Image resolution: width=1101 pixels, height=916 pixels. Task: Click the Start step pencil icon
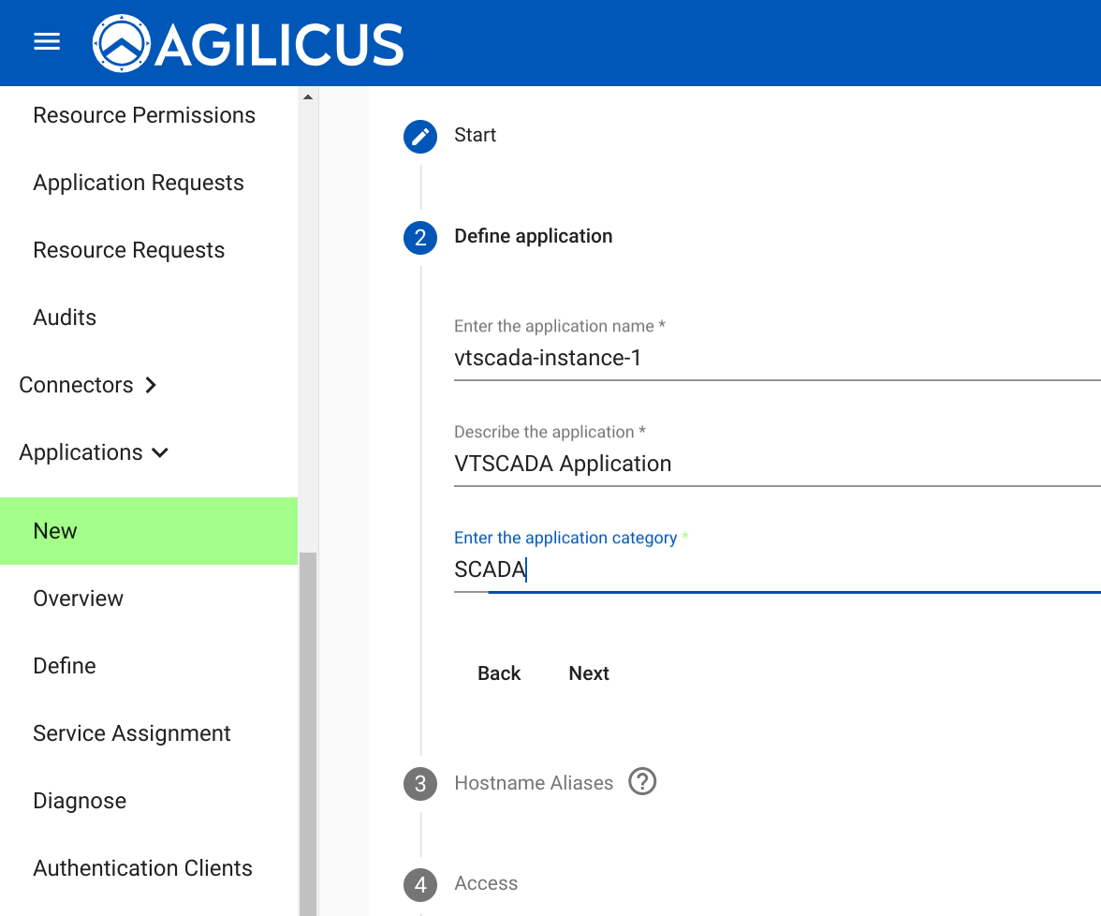420,136
